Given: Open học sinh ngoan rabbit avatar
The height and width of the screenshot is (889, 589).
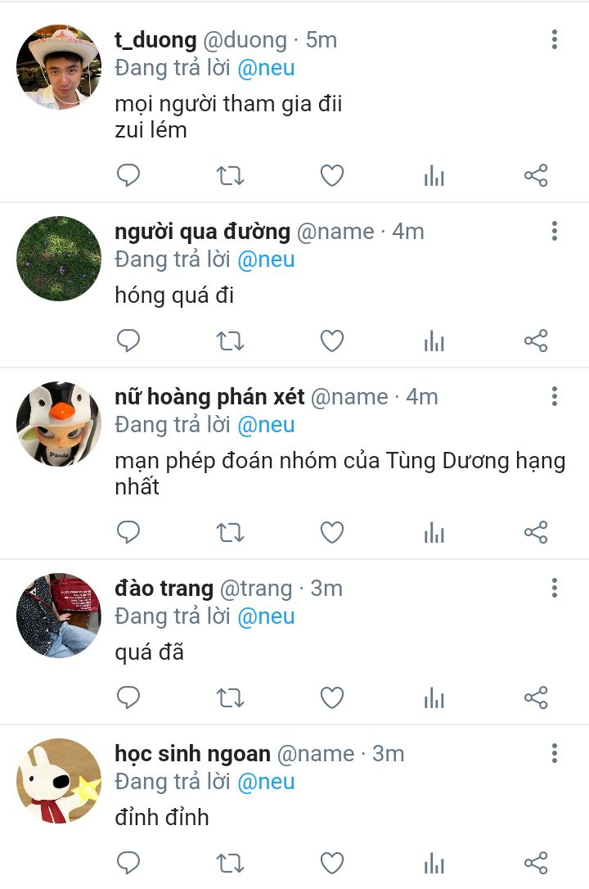Looking at the screenshot, I should click(59, 781).
